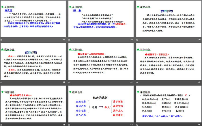Image resolution: width=202 pixels, height=126 pixels.
Task: Click slide number 40 label
Action: click(x=63, y=82)
